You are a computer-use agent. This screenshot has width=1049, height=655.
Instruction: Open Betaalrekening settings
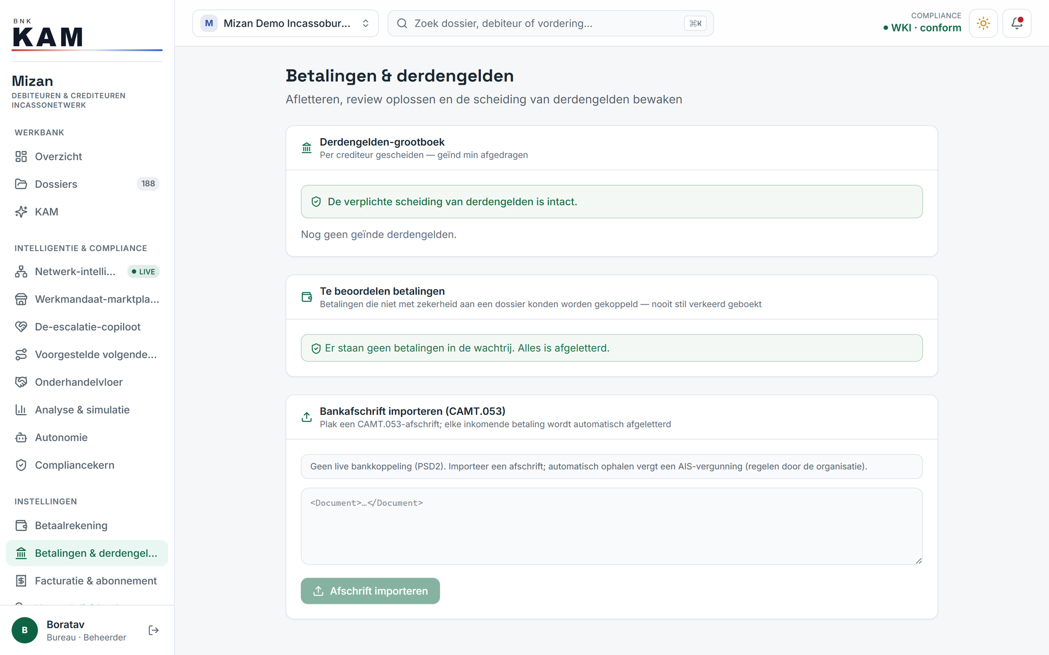pos(87,526)
